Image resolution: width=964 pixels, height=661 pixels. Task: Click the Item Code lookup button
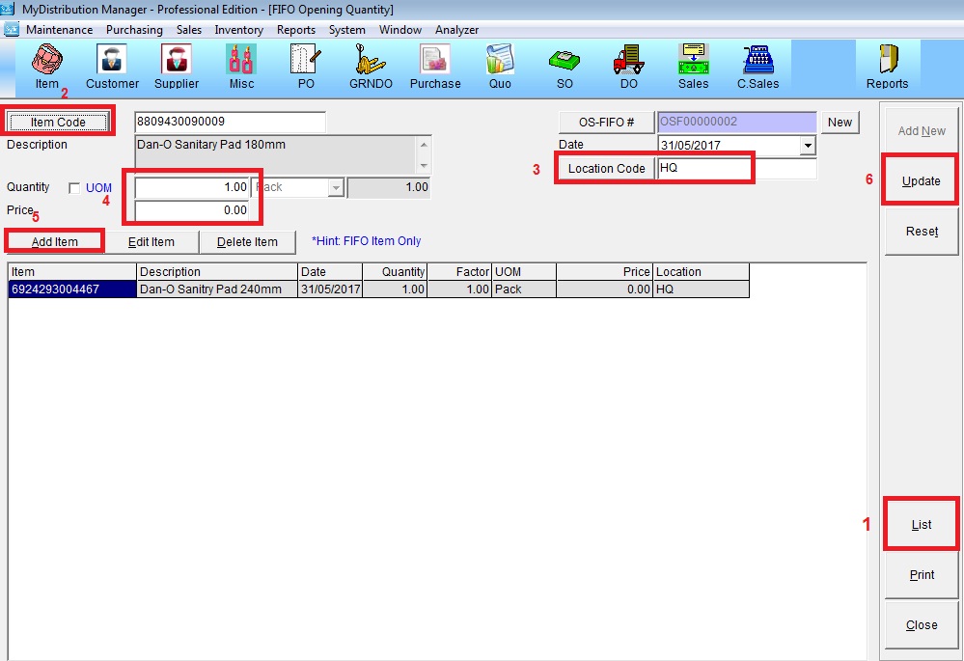click(58, 122)
